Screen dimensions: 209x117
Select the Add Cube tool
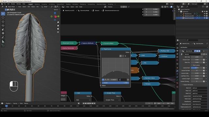point(3,45)
